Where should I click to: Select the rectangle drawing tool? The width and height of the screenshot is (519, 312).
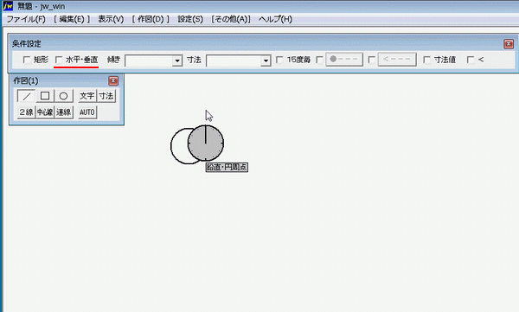coord(45,96)
